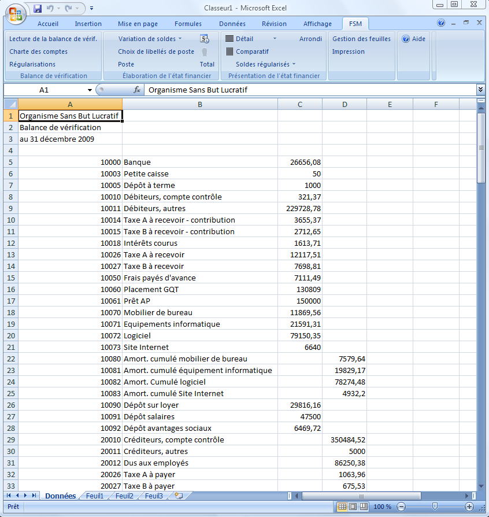Image resolution: width=489 pixels, height=517 pixels.
Task: Expand the Soldes régularisés dropdown
Action: click(294, 64)
